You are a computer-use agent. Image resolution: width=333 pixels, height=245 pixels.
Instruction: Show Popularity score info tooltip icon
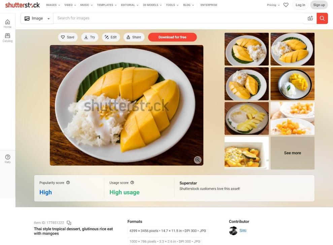[x=68, y=183]
